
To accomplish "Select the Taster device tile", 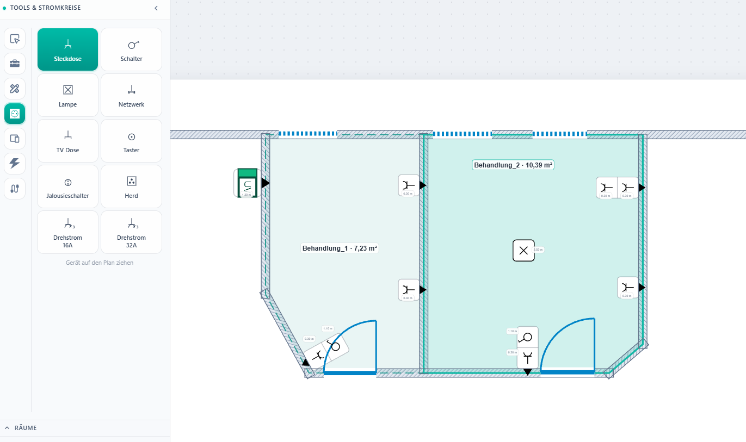I will [x=131, y=141].
